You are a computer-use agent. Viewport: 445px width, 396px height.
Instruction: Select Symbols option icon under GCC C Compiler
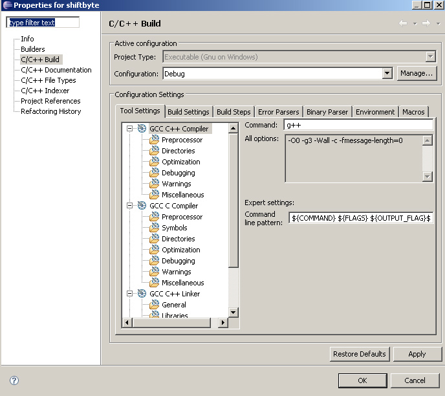(x=154, y=228)
